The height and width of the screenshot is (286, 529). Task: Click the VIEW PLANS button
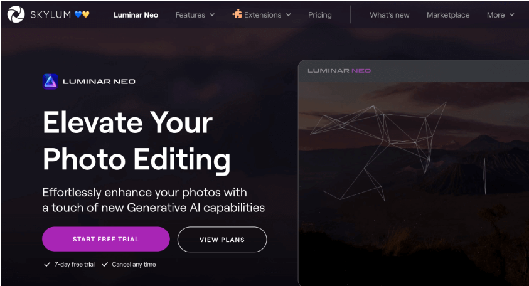click(x=222, y=240)
